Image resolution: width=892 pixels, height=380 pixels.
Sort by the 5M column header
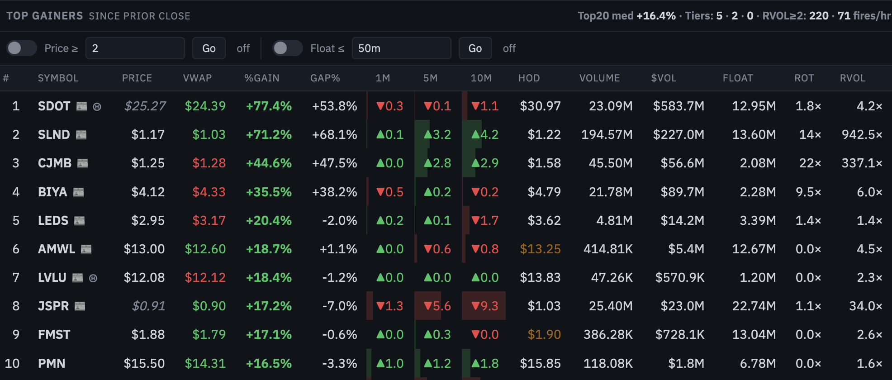click(430, 78)
